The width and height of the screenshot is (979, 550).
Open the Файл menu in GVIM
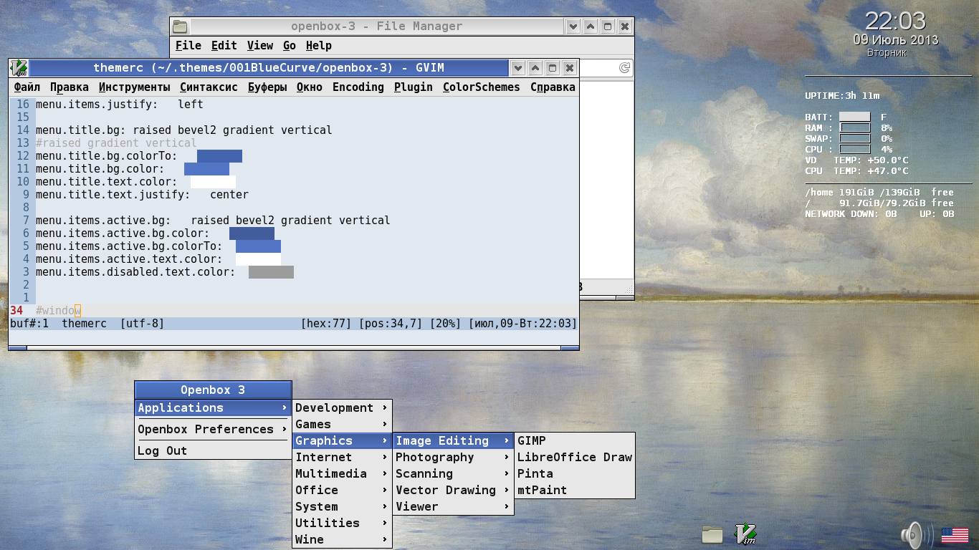pyautogui.click(x=27, y=87)
